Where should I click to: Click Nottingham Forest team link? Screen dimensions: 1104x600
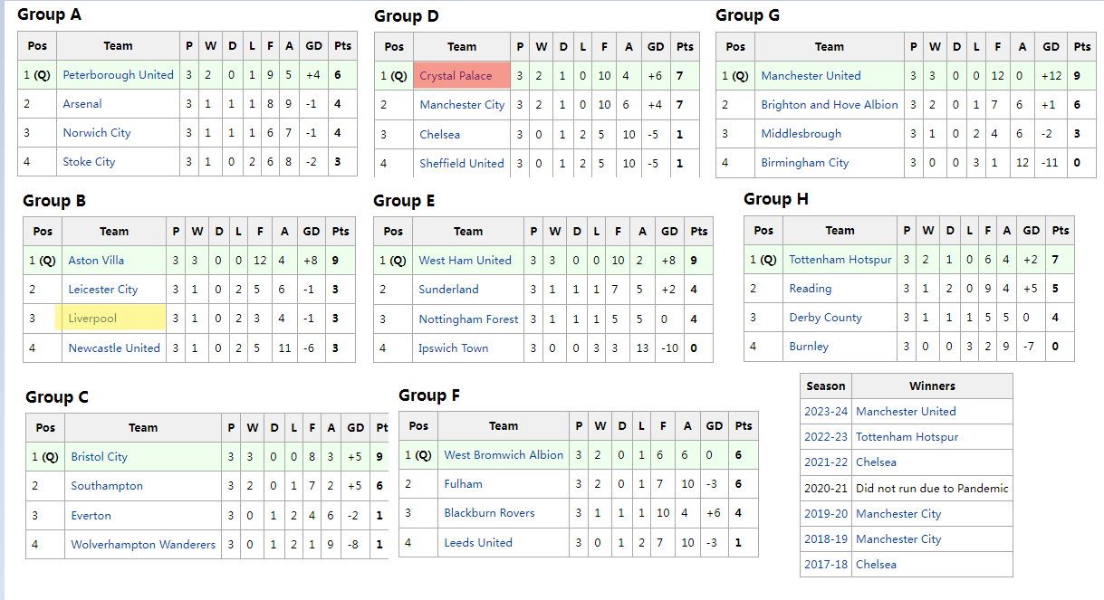tap(468, 319)
